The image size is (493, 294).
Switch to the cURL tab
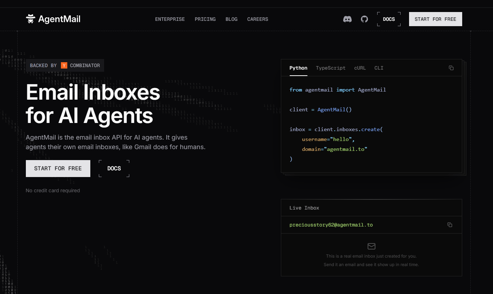[x=360, y=68]
